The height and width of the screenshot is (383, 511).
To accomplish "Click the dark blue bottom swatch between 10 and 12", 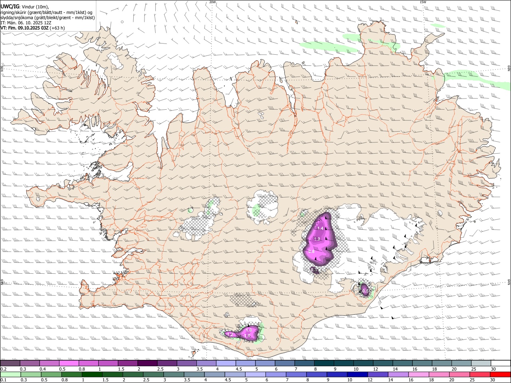I will tap(357, 374).
